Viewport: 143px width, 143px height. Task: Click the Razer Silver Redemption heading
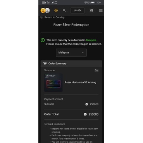(x=71, y=25)
